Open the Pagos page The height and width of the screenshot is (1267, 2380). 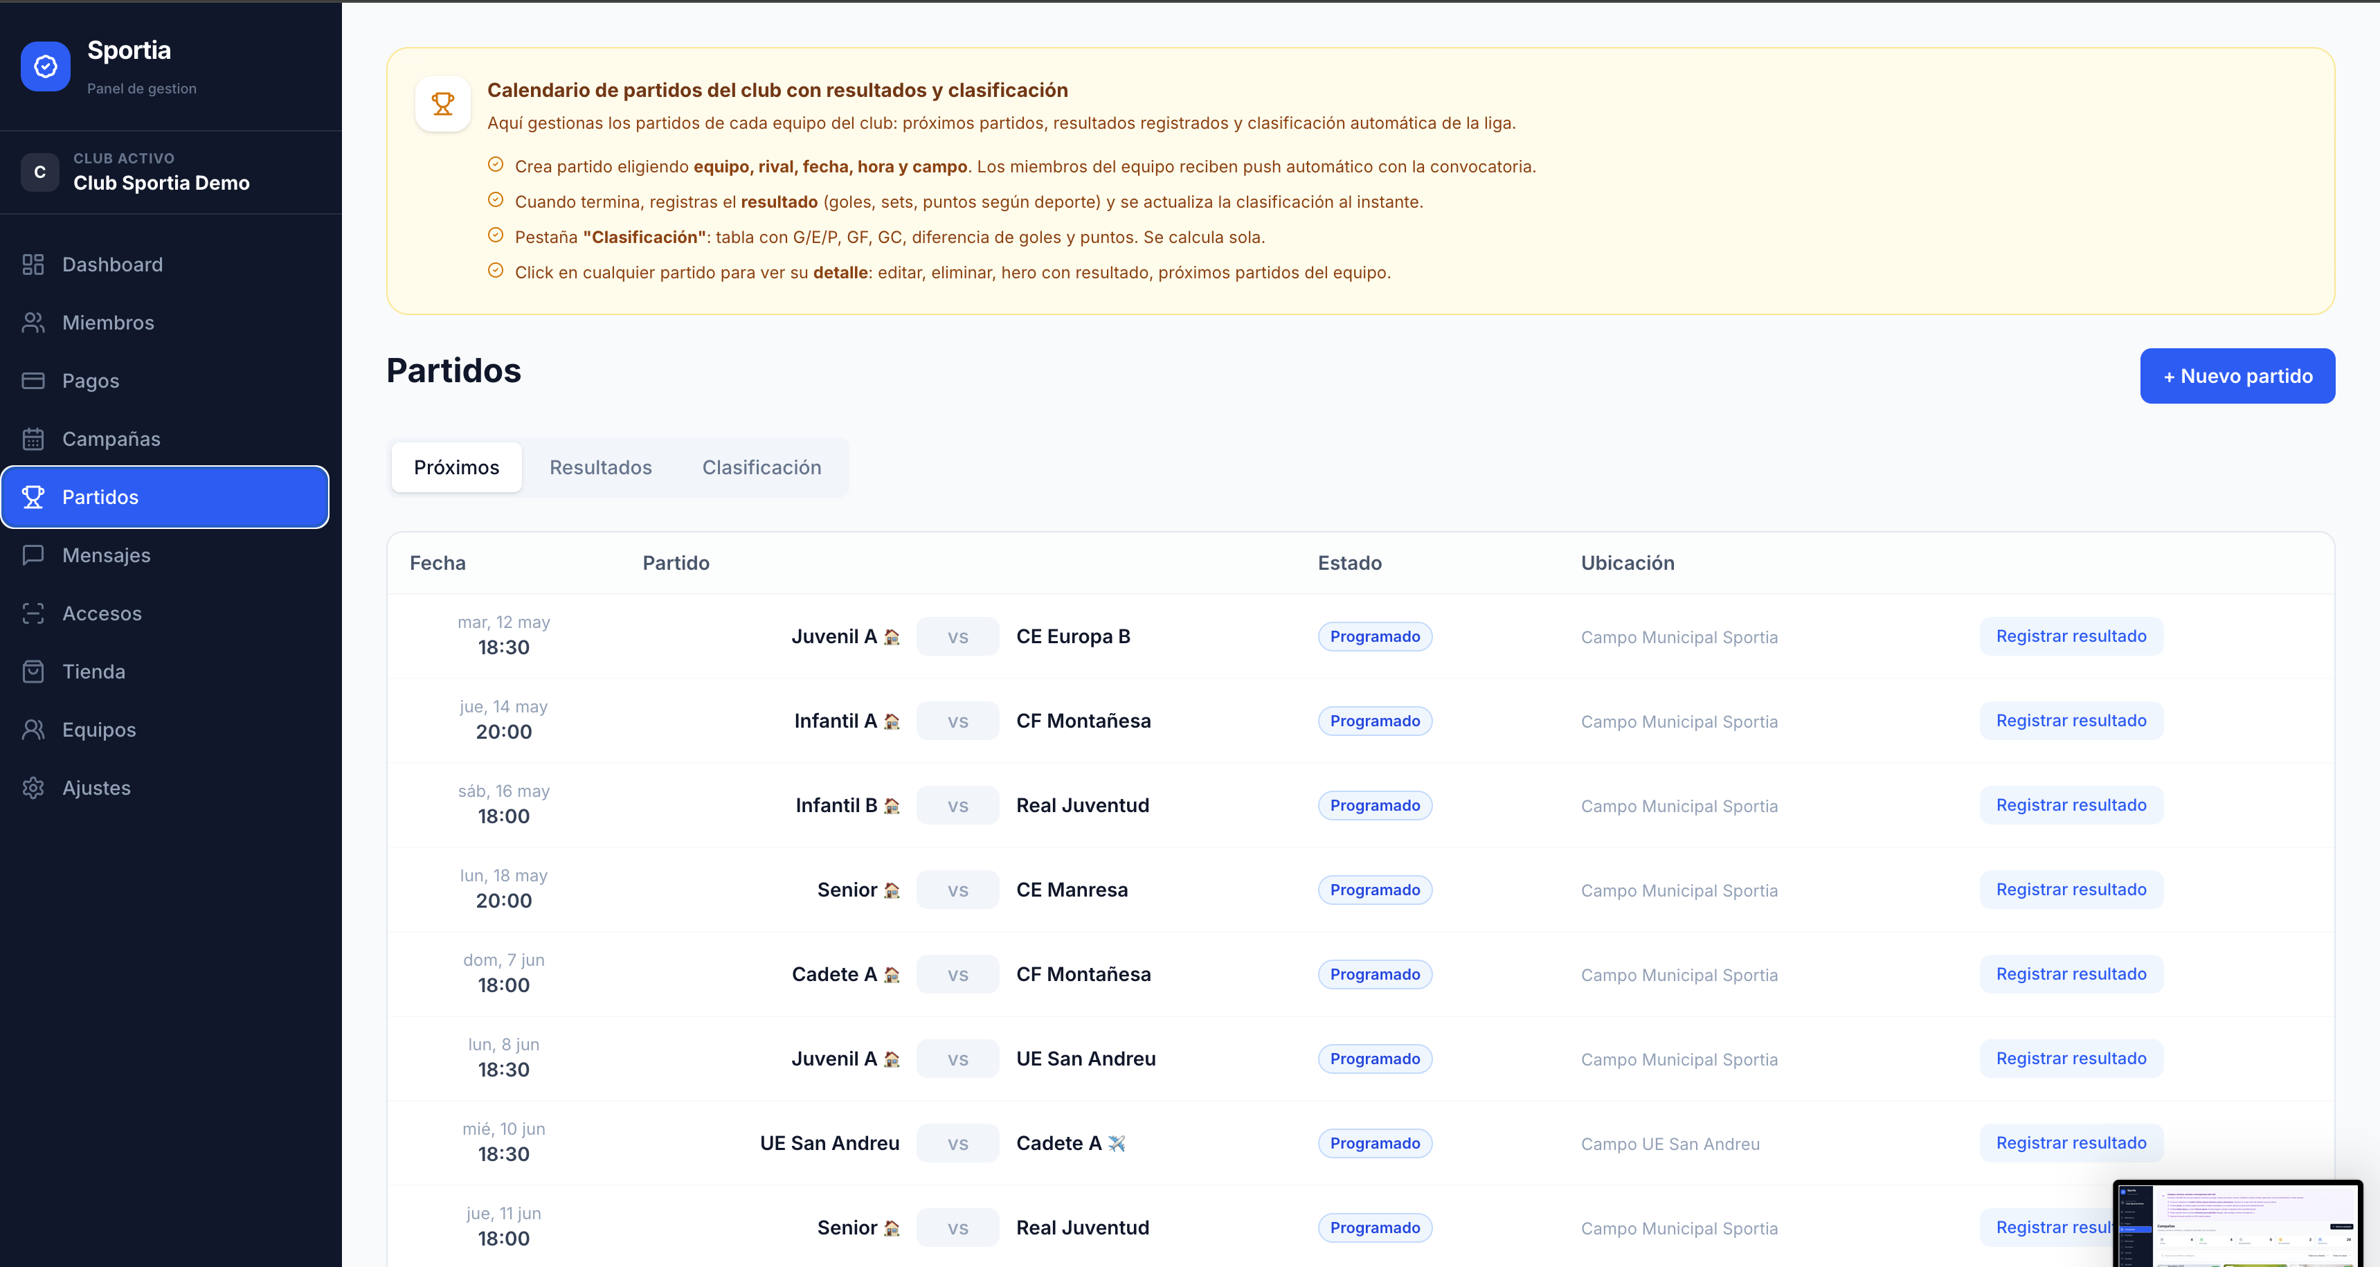[x=165, y=381]
